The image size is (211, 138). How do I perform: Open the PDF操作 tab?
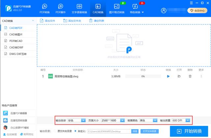pos(61,9)
